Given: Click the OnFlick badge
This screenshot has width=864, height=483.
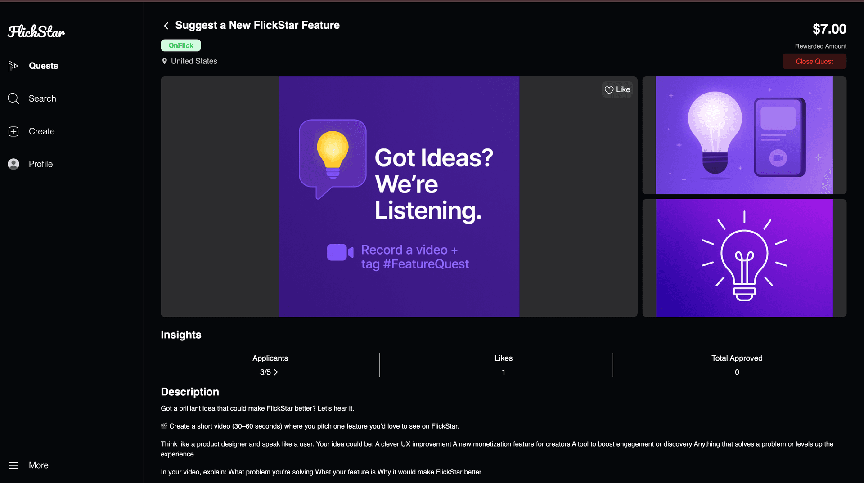Looking at the screenshot, I should [x=181, y=45].
